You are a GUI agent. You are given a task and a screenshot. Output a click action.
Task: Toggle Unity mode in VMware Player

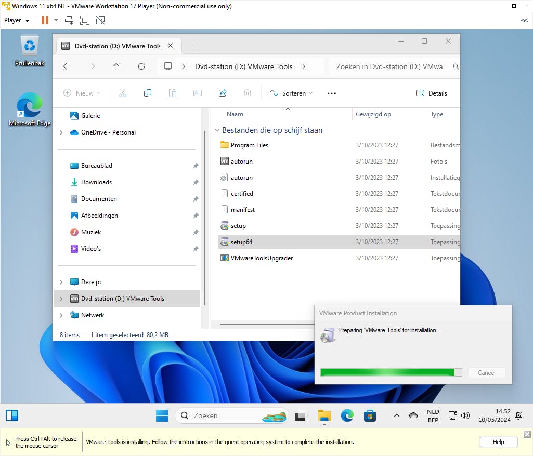click(x=100, y=20)
